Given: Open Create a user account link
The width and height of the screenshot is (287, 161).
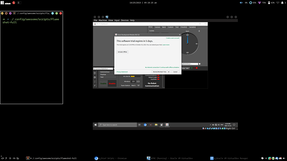Looking at the screenshot, I should pos(173,38).
